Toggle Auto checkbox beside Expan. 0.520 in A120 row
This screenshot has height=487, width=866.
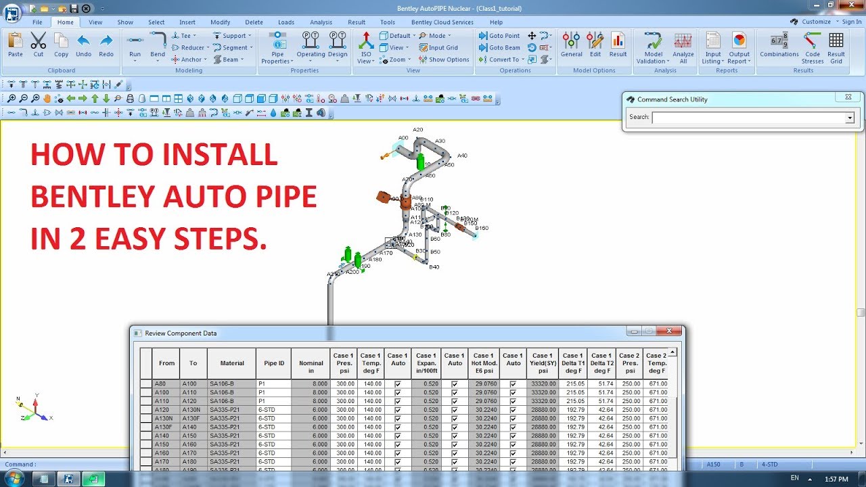click(455, 410)
